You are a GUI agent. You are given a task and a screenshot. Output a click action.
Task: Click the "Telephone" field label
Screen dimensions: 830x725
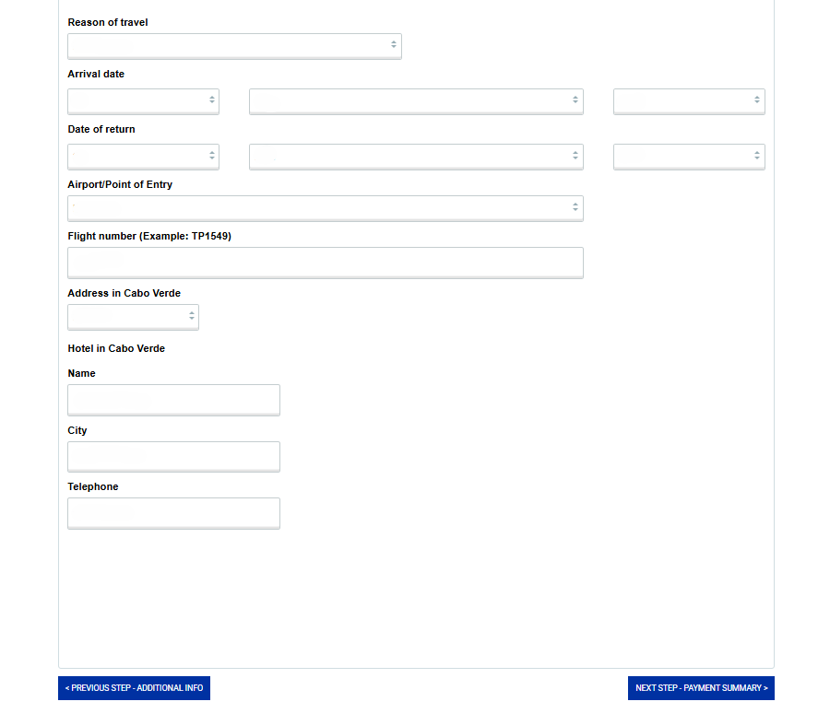[x=93, y=486]
